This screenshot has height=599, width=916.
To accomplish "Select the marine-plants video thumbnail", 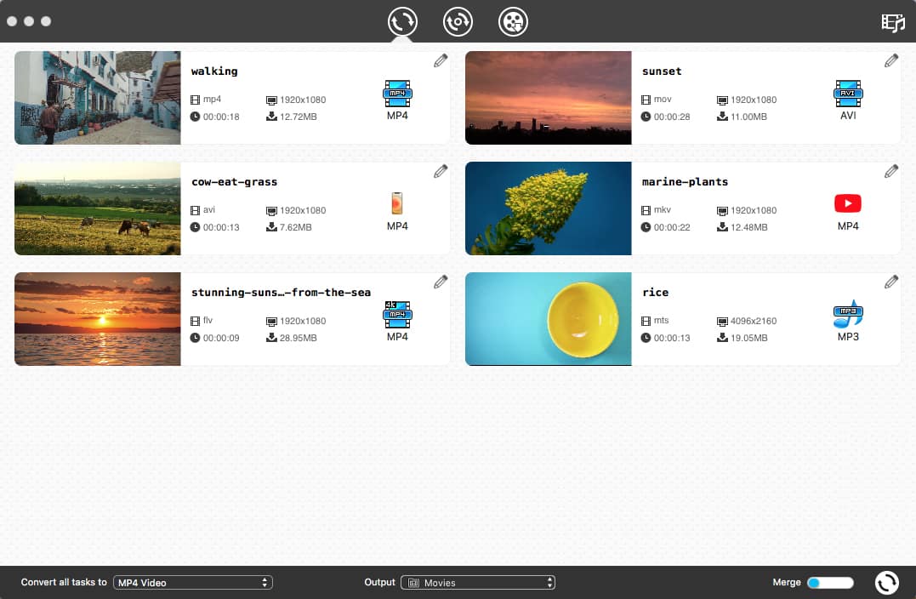I will click(549, 208).
